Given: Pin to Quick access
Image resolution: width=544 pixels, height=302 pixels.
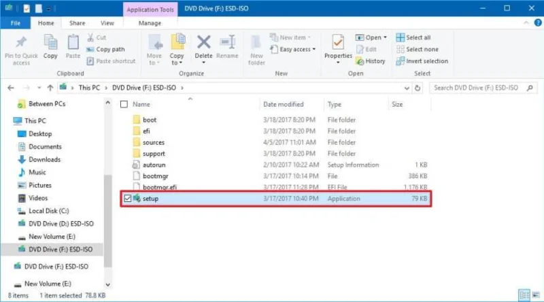Looking at the screenshot, I should pos(21,51).
